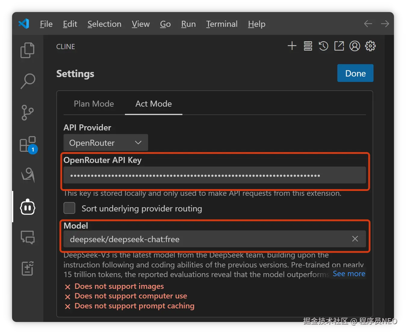Open Cline task history clock icon
This screenshot has height=334, width=406.
(324, 46)
